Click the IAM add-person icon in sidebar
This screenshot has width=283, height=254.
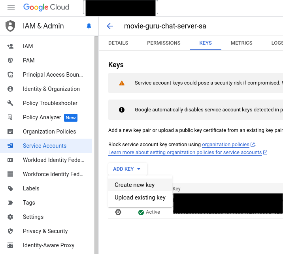click(10, 46)
